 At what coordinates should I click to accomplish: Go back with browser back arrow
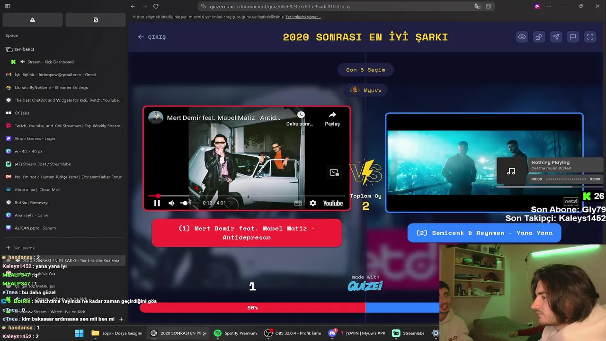(133, 6)
